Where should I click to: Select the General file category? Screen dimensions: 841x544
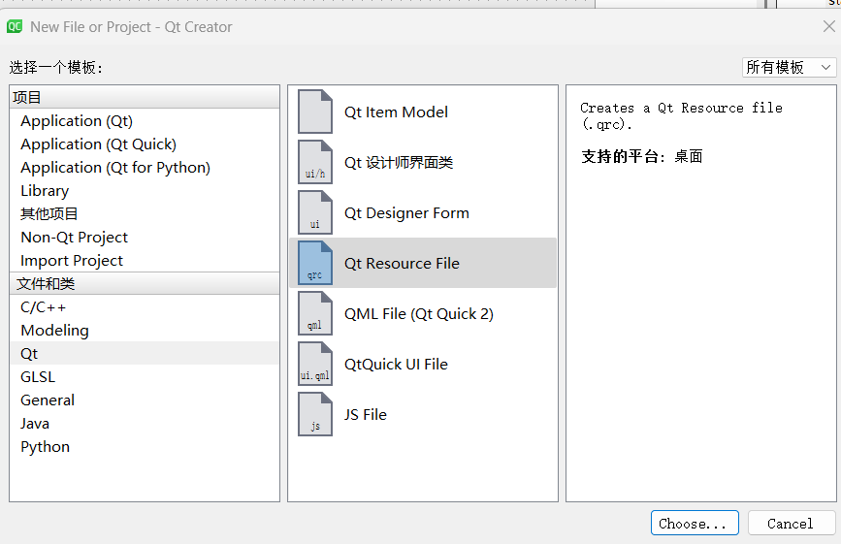click(x=145, y=400)
